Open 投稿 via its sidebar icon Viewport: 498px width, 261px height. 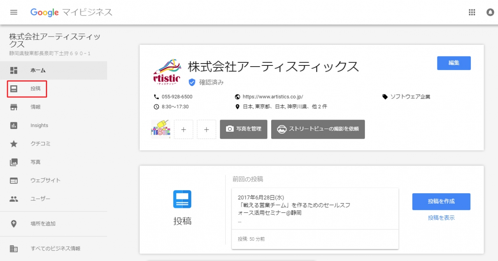[14, 89]
